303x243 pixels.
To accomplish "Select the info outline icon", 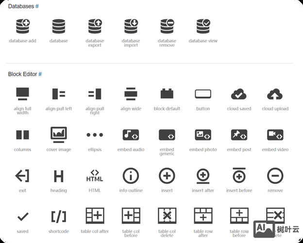I will [131, 175].
